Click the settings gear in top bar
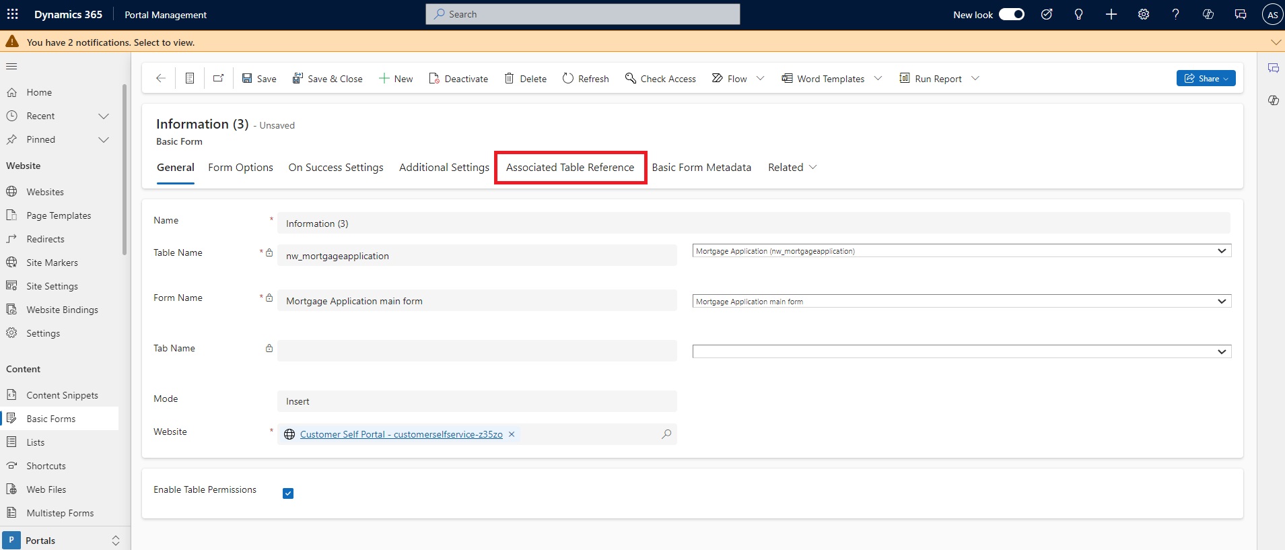Screen dimensions: 1285x550 (x=1144, y=14)
